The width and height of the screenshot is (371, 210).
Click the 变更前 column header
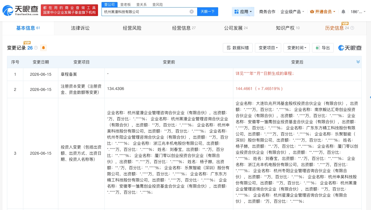click(x=169, y=62)
